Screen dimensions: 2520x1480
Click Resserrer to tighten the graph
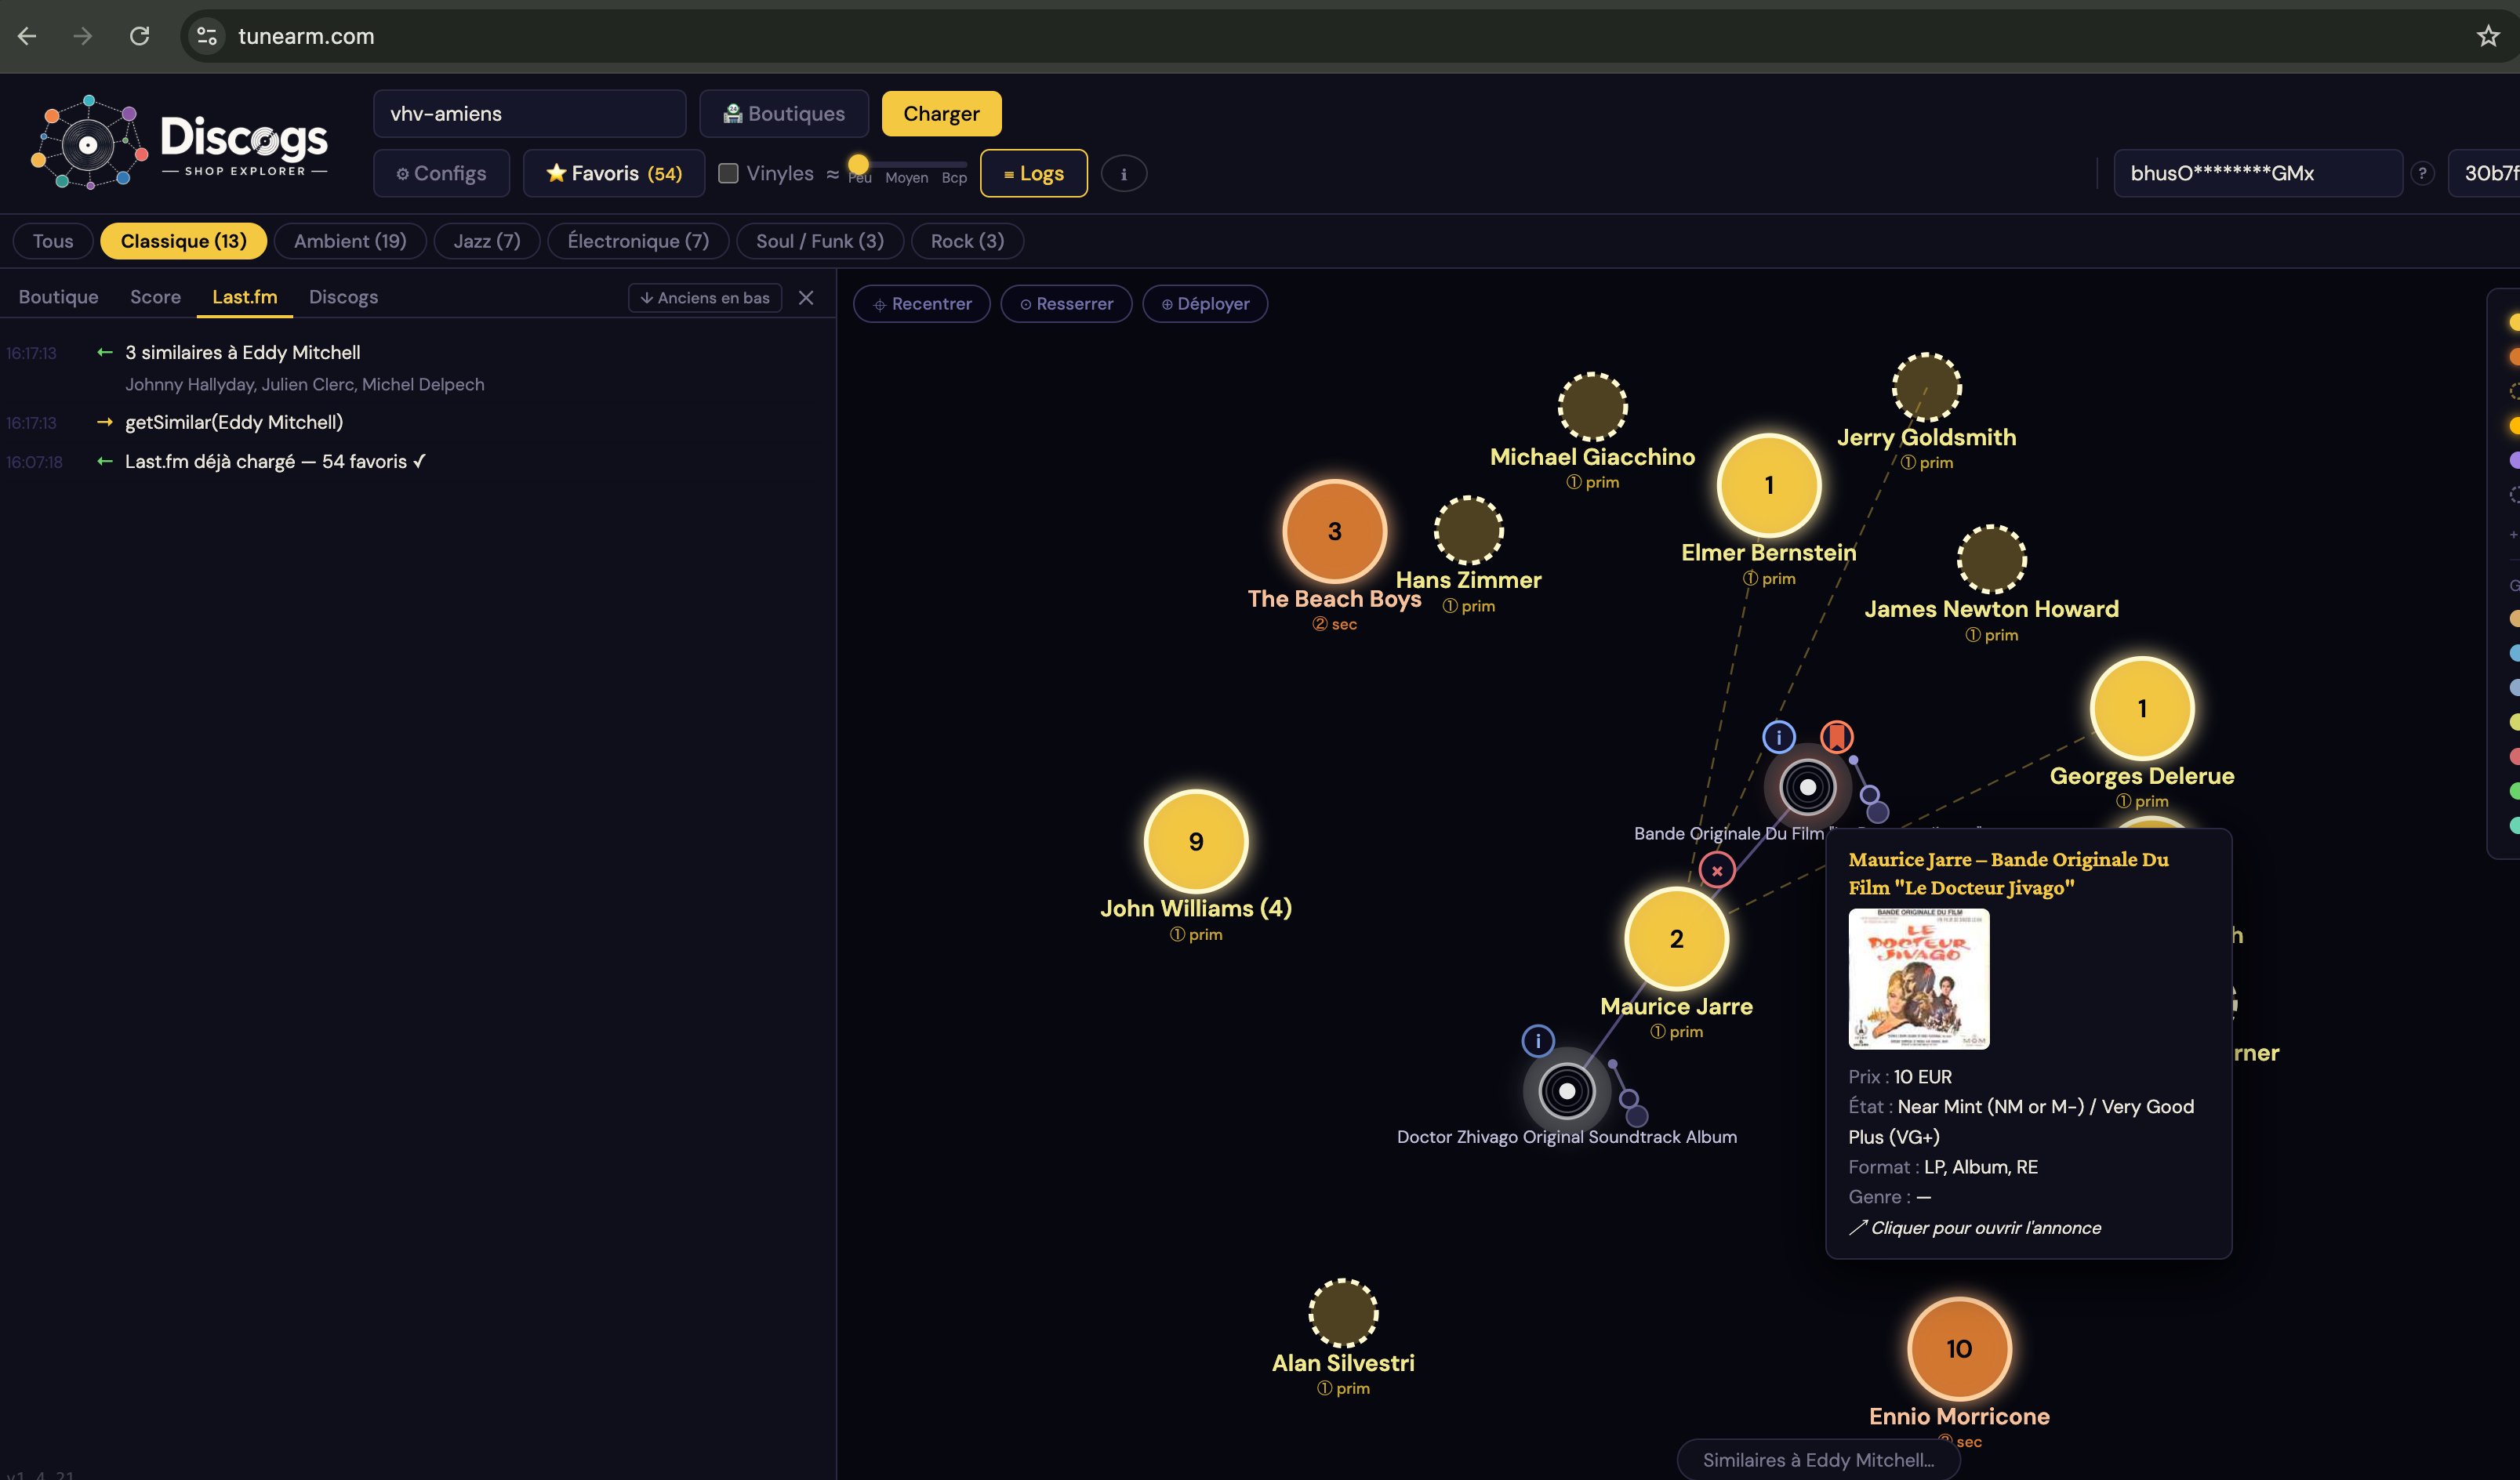click(x=1066, y=304)
